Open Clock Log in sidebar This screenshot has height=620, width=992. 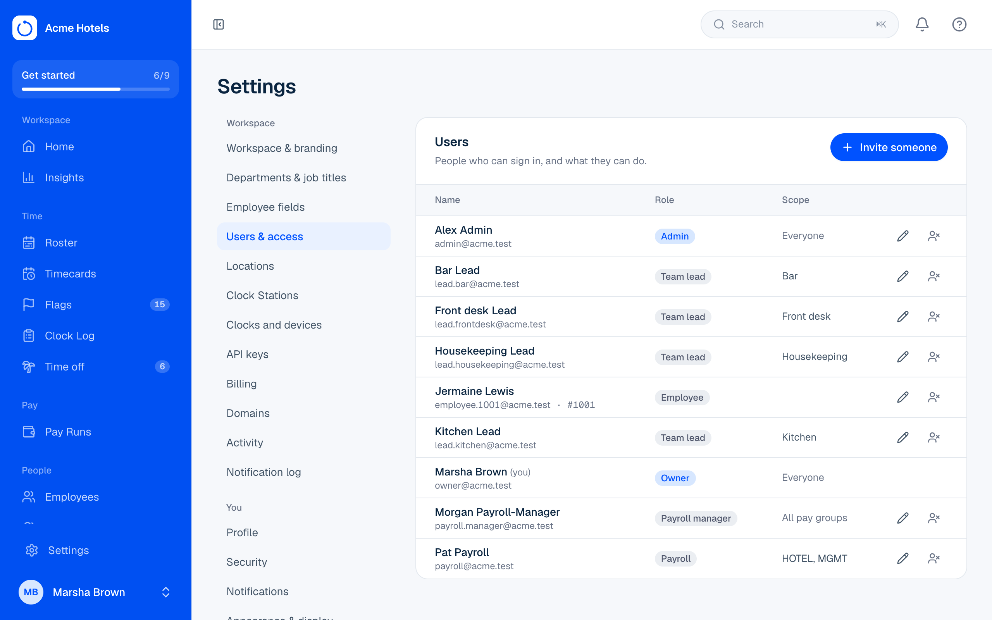95,336
